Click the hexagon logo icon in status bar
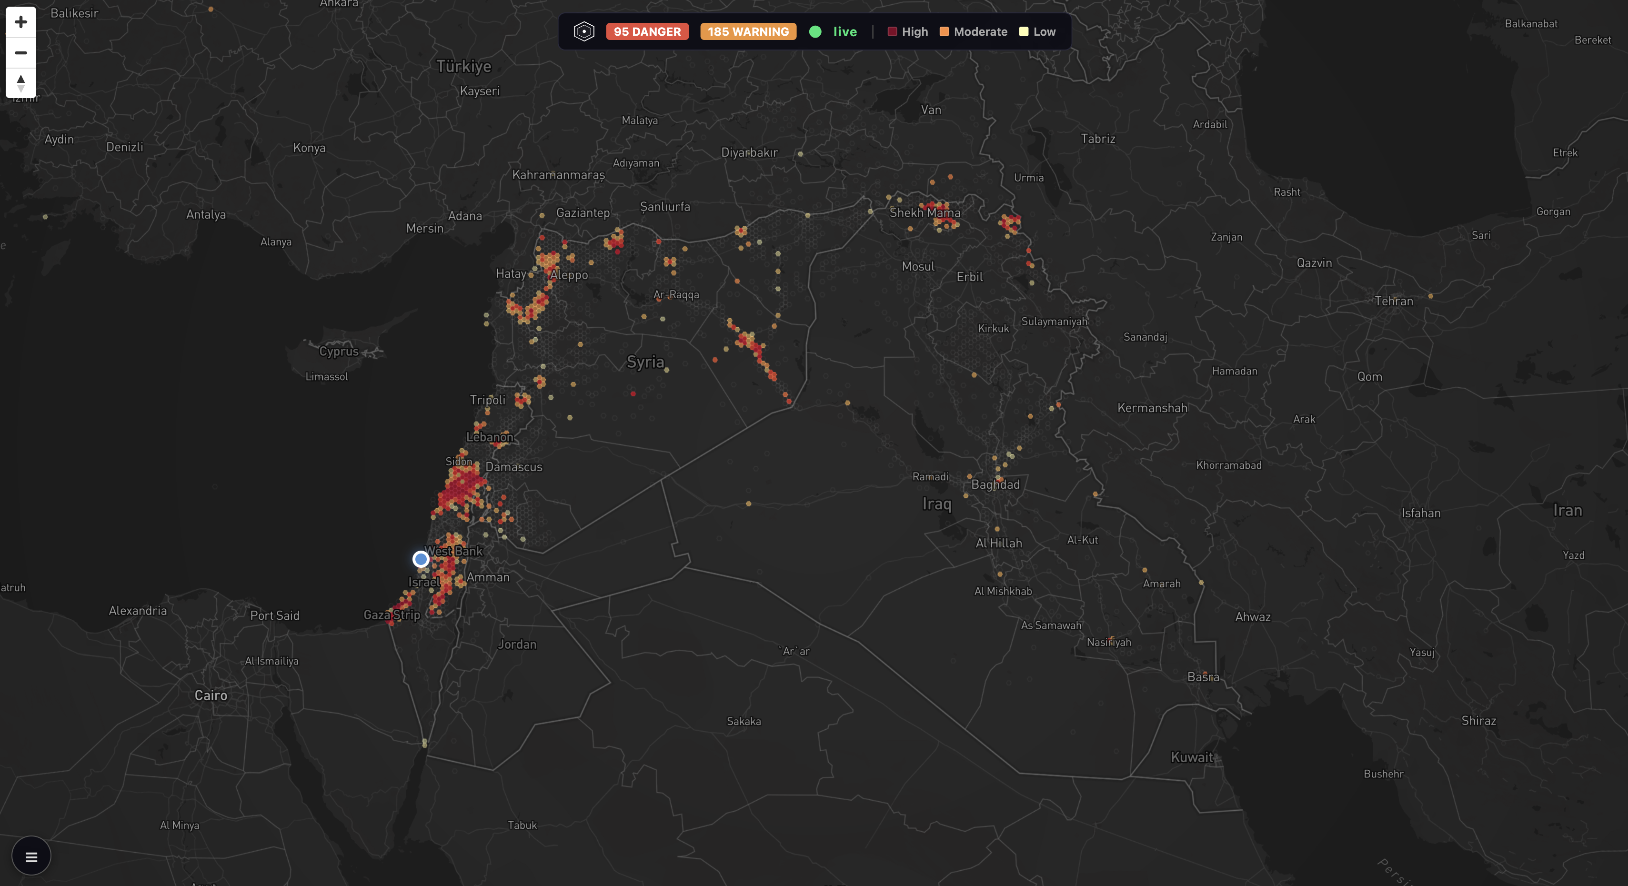 click(x=584, y=31)
